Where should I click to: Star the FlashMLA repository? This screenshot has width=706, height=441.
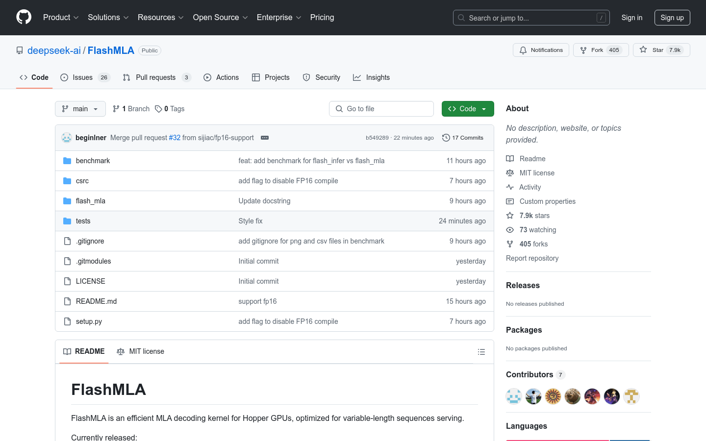coord(661,50)
